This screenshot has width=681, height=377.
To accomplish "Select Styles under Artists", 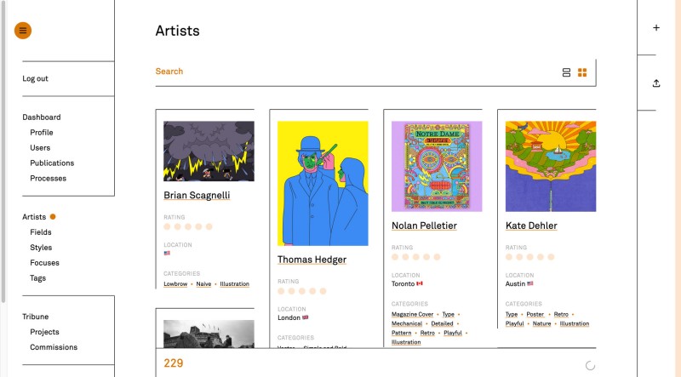I will 41,248.
